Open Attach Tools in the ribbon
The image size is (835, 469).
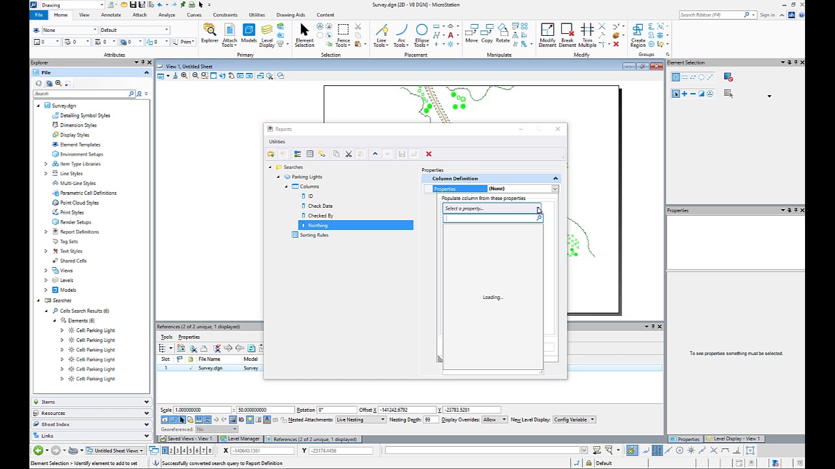[x=230, y=35]
